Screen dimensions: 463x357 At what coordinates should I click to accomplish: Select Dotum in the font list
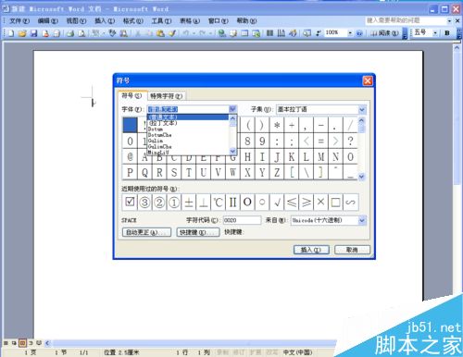(x=188, y=129)
